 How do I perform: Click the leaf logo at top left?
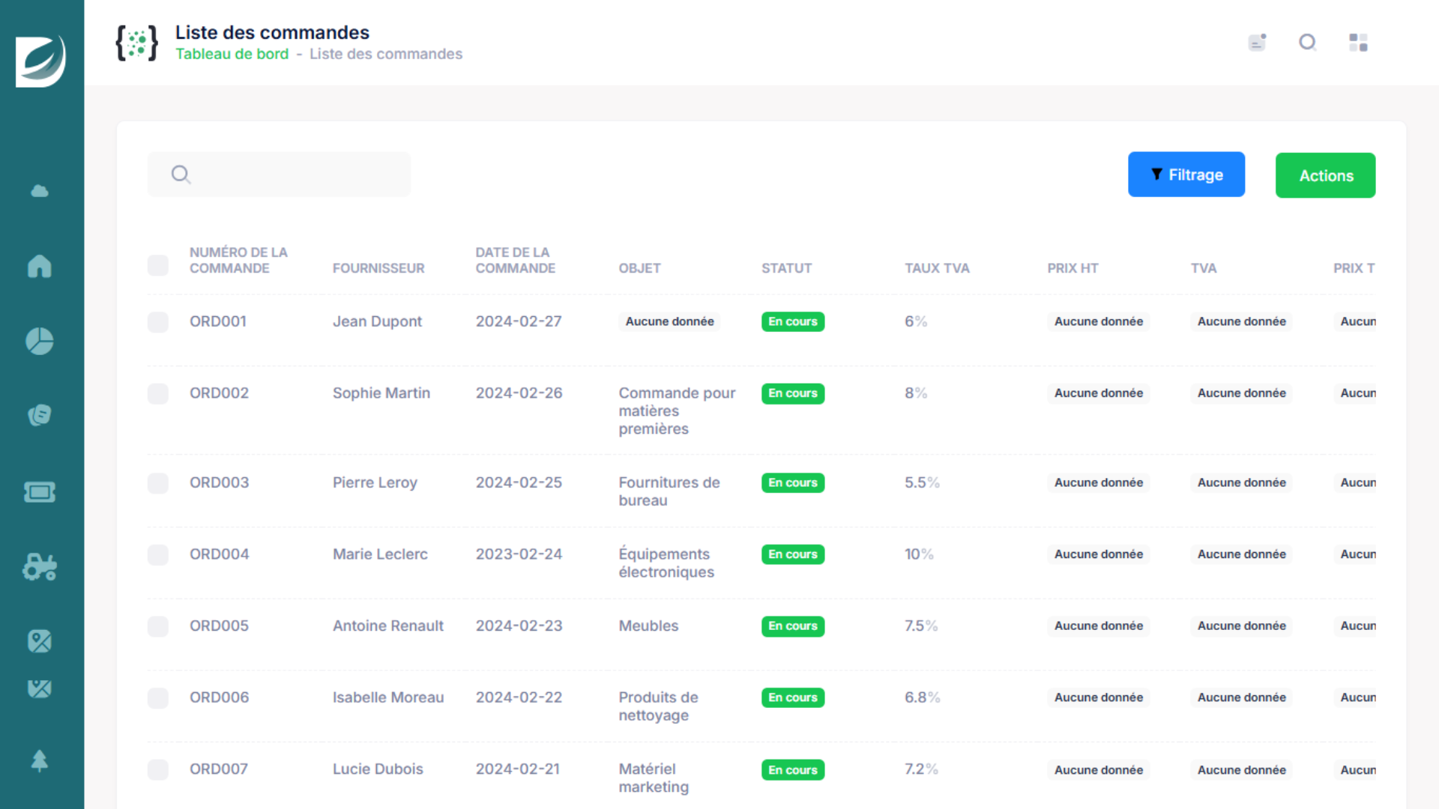[x=41, y=61]
